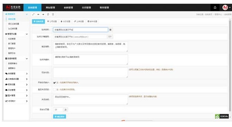Screen dimensions: 232x127
Task: Open the 登录日志 sidebar link
Action: click(12, 53)
